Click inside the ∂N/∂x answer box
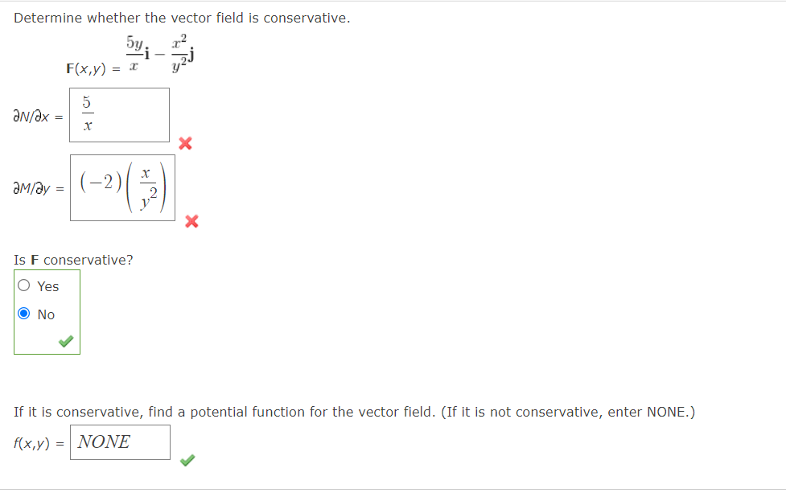Viewport: 786px width, 497px height. pyautogui.click(x=119, y=114)
